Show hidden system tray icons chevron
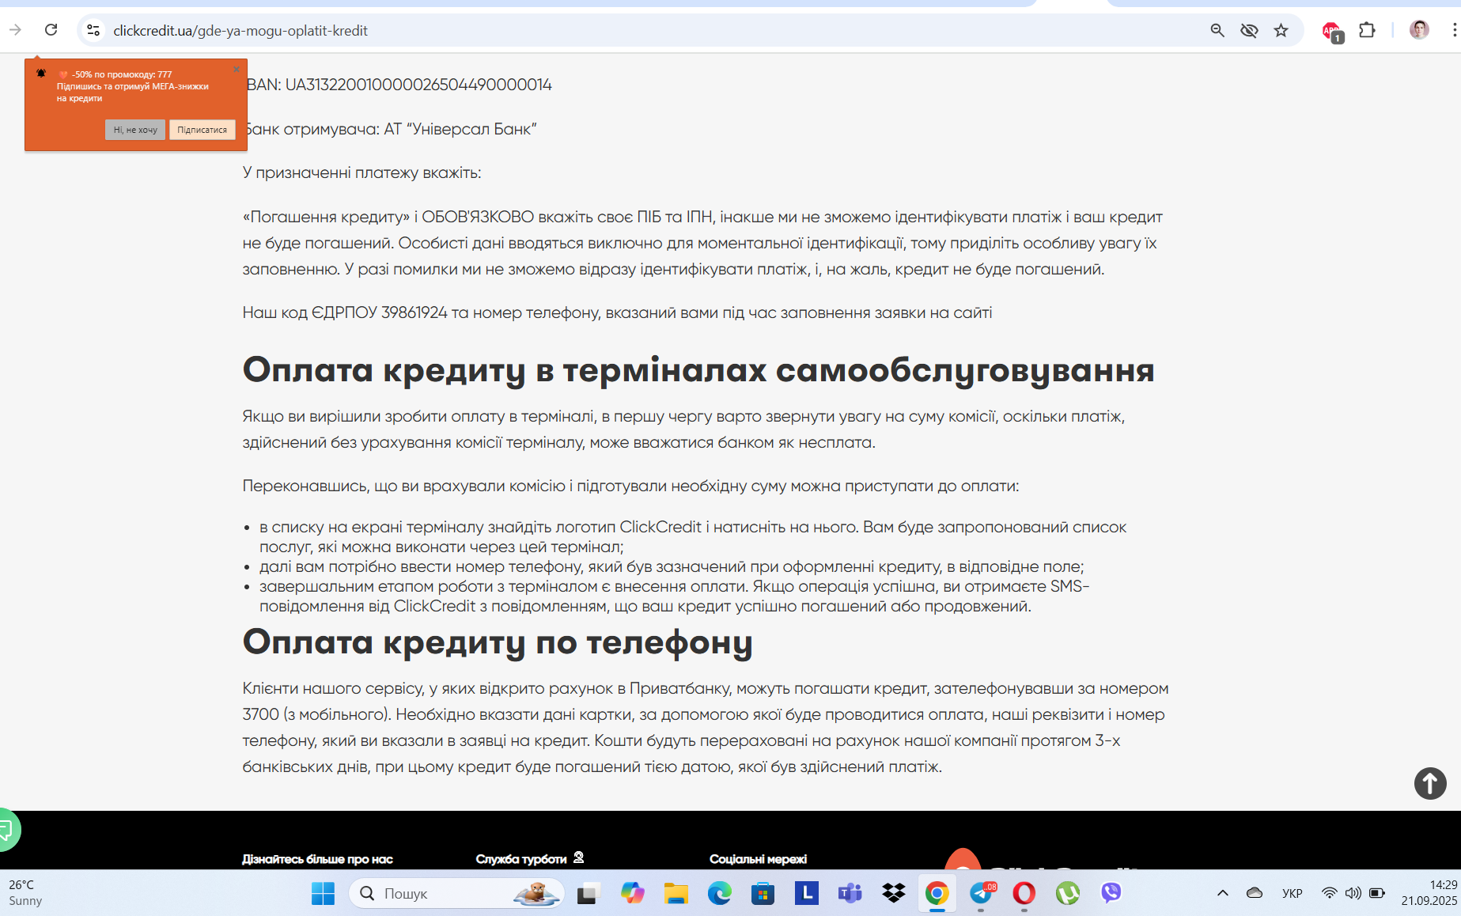This screenshot has height=916, width=1461. pos(1222,894)
